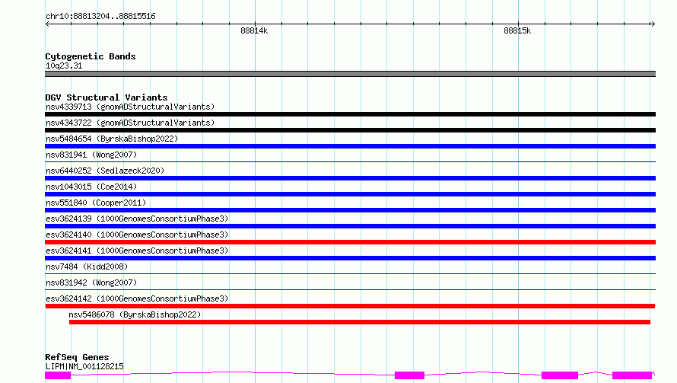Click the thin blue line under nsv831942
The image size is (677, 383).
pyautogui.click(x=350, y=290)
